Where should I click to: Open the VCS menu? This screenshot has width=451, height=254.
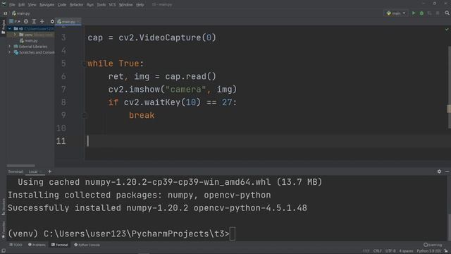(112, 5)
